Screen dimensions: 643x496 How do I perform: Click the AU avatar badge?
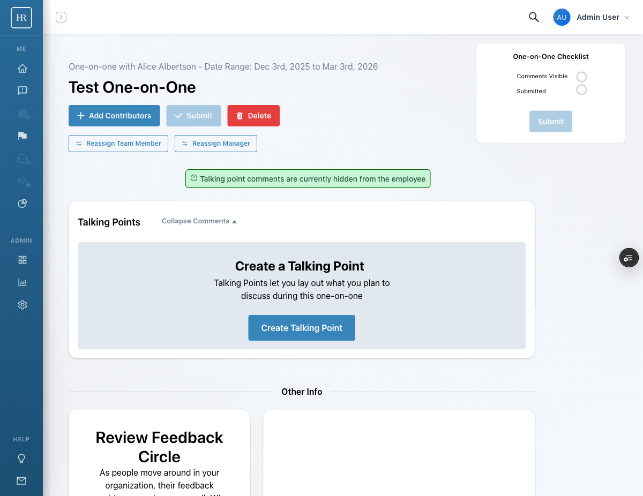(562, 17)
